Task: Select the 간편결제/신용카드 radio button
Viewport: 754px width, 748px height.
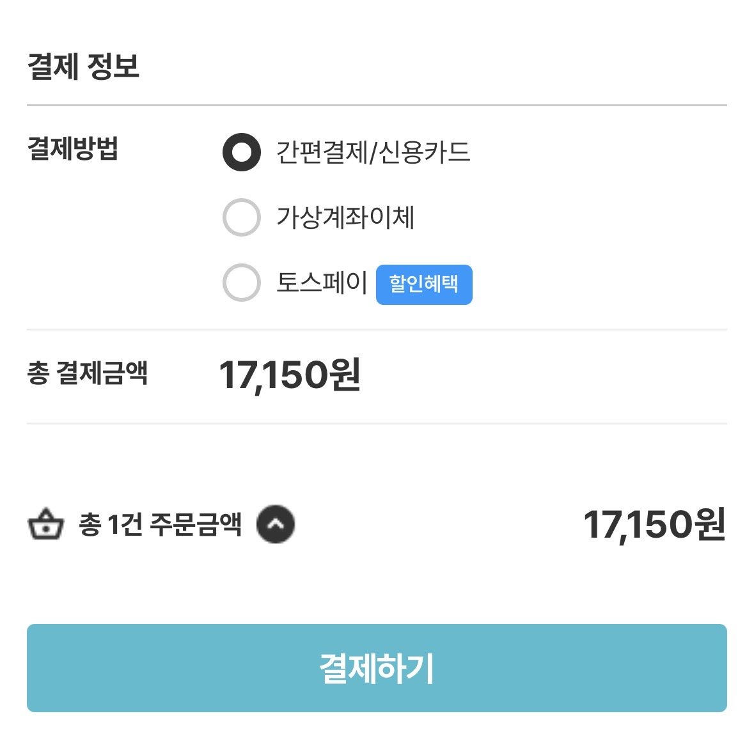Action: (241, 152)
